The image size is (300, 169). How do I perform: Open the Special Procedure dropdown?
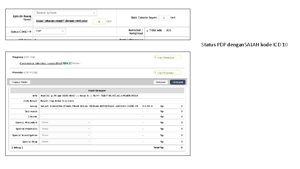(66, 122)
